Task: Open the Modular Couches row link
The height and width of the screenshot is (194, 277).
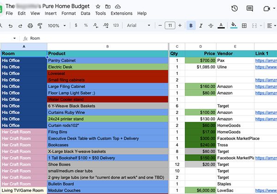Action: click(266, 190)
